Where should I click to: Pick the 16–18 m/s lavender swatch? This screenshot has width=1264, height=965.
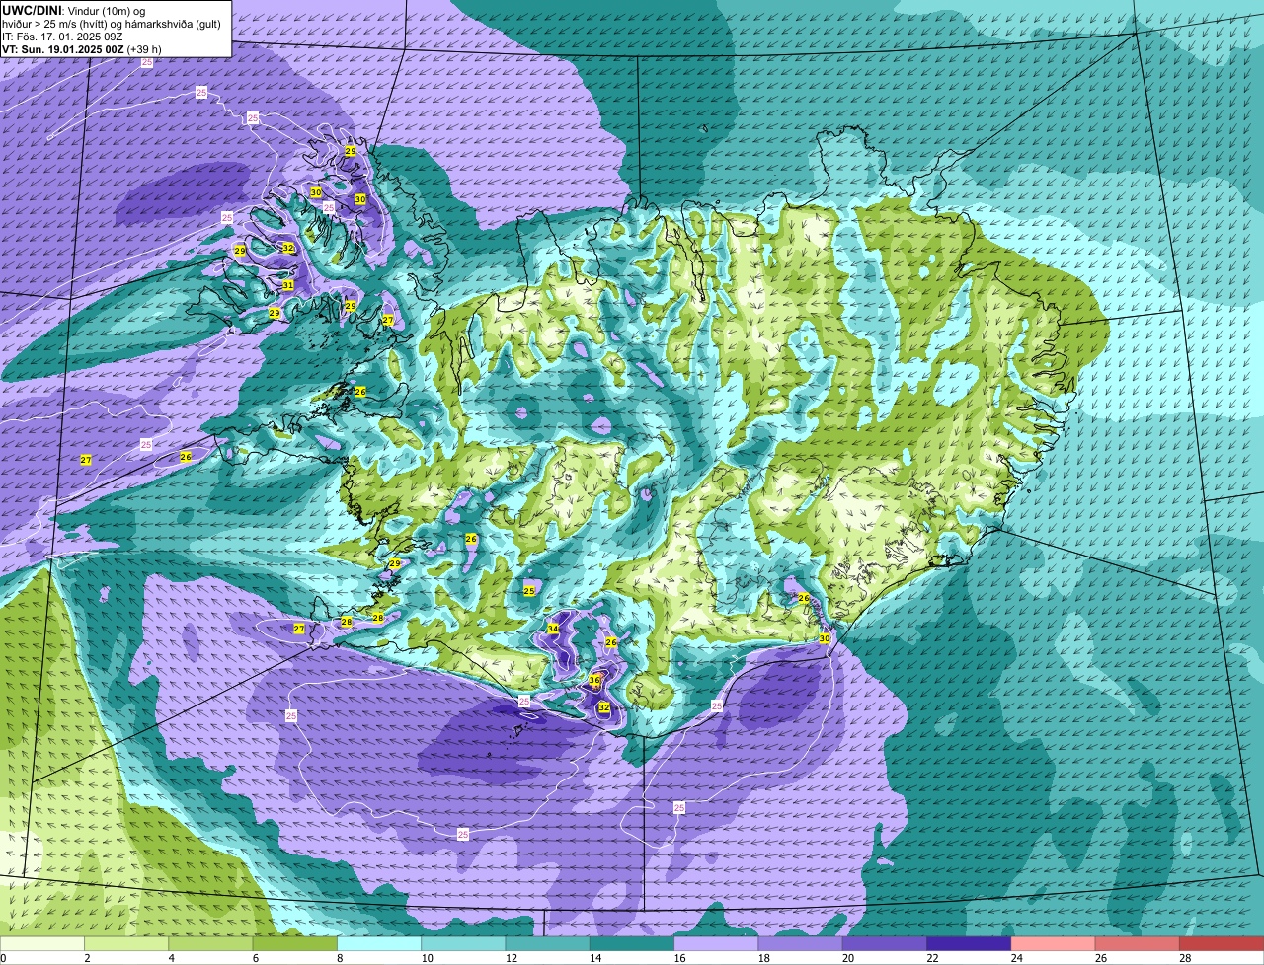[716, 943]
